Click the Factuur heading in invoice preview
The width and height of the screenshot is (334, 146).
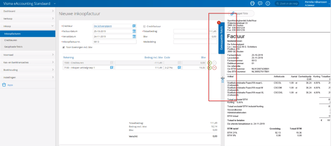[236, 36]
